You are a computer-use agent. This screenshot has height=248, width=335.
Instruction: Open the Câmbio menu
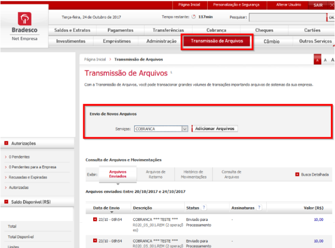click(272, 41)
